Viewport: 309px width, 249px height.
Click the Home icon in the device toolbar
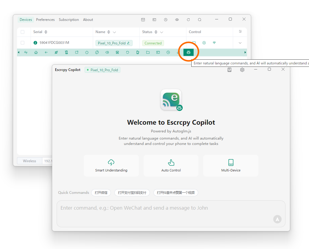click(x=36, y=52)
